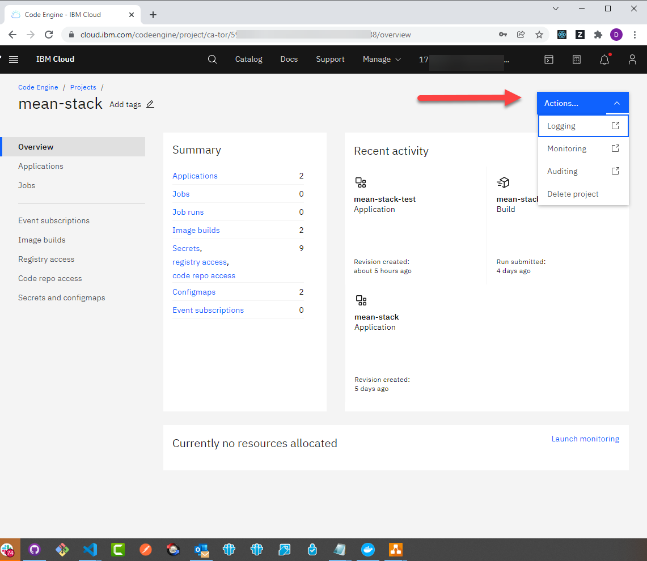The height and width of the screenshot is (561, 647).
Task: Open Slack from the taskbar
Action: [x=7, y=550]
